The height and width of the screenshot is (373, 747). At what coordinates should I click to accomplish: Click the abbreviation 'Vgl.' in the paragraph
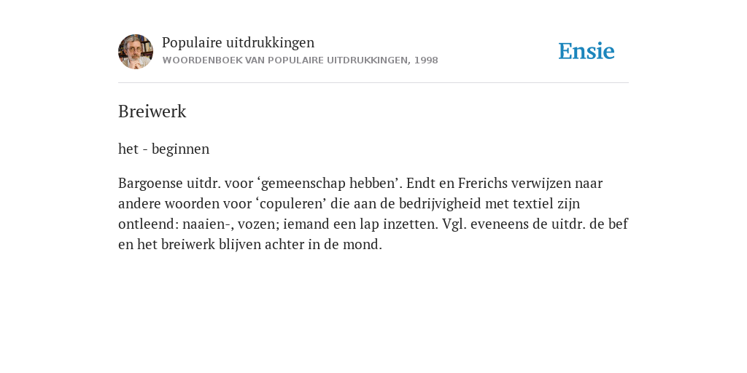click(454, 224)
